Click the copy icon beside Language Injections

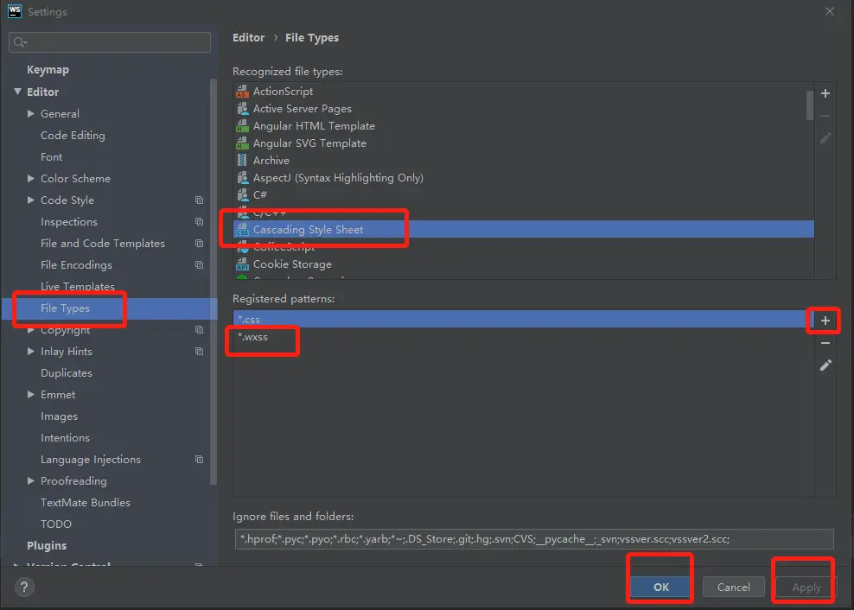[200, 460]
